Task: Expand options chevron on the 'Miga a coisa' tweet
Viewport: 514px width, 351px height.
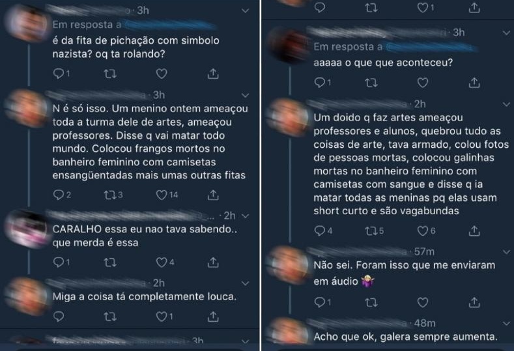Action: [245, 283]
